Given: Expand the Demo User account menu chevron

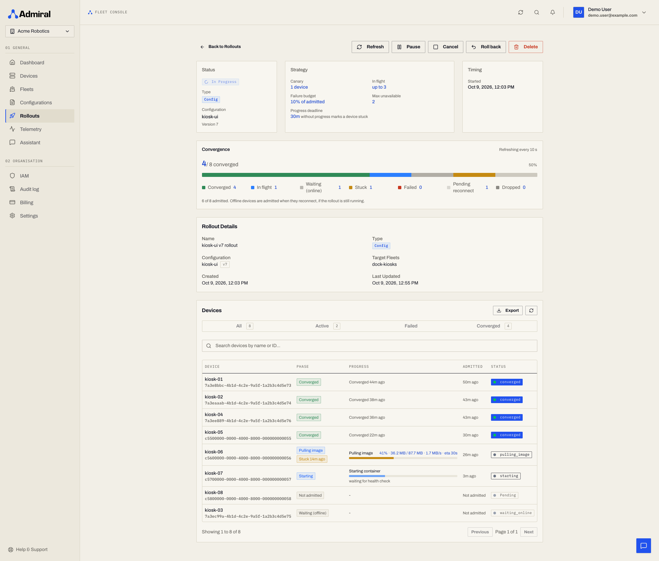Looking at the screenshot, I should (644, 12).
